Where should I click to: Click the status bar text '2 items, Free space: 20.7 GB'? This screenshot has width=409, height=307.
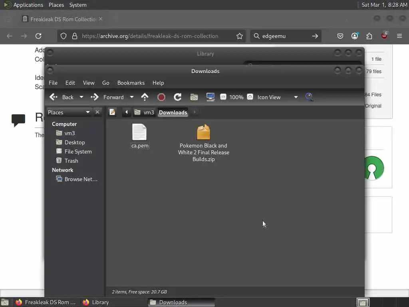(x=139, y=291)
